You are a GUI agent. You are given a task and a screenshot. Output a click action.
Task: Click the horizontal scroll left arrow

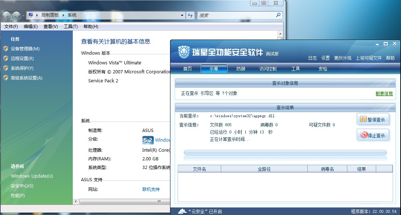tap(76, 201)
